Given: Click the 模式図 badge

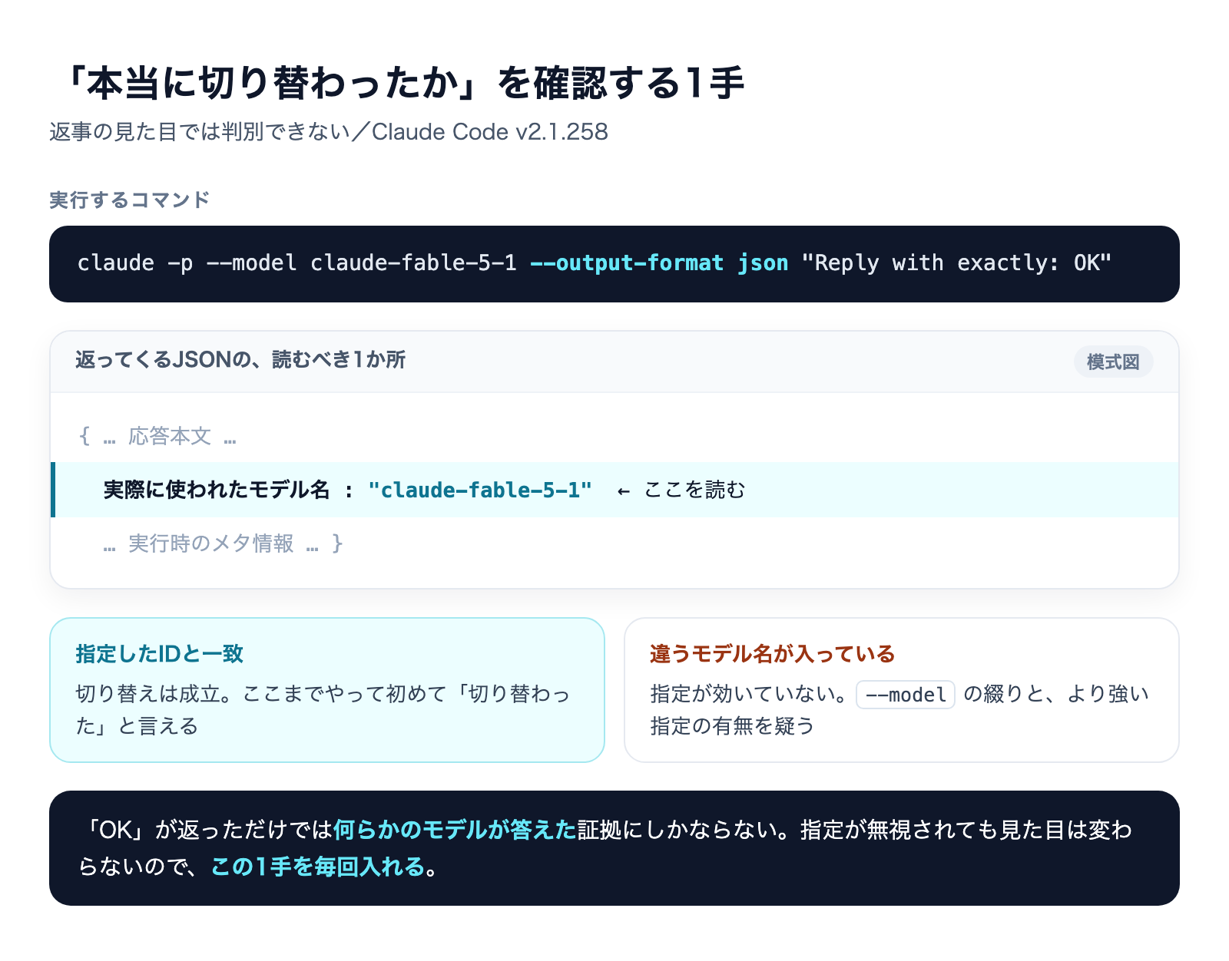Looking at the screenshot, I should point(1113,362).
